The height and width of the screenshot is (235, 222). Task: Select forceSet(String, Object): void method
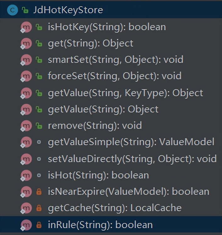114,76
